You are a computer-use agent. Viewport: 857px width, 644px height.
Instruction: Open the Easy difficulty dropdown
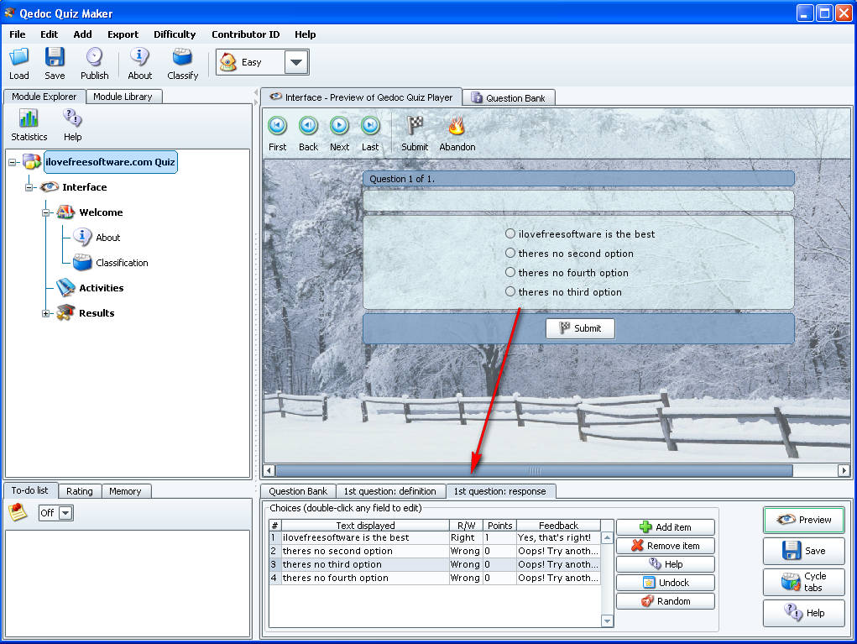[296, 62]
